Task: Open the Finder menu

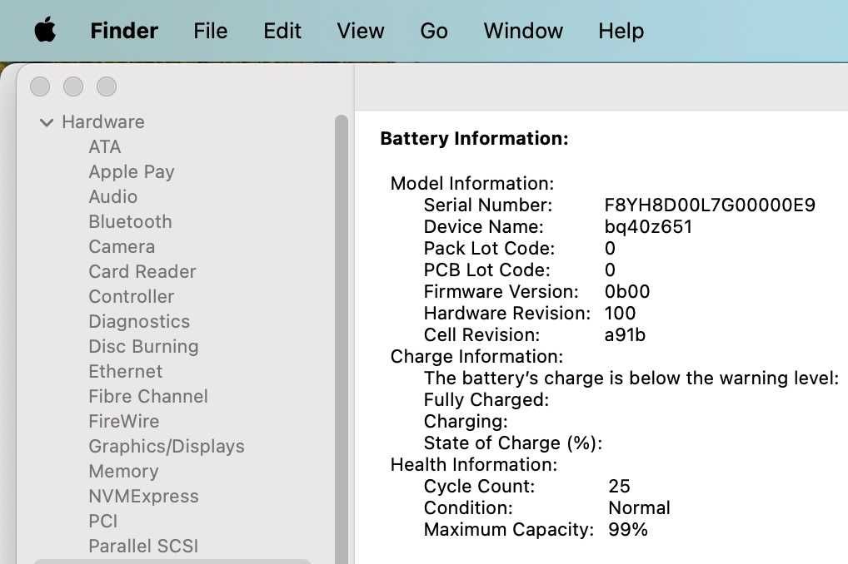Action: tap(124, 31)
